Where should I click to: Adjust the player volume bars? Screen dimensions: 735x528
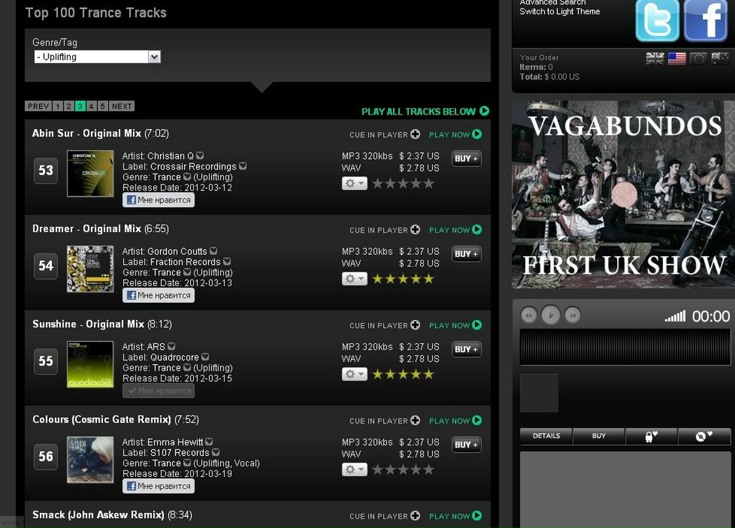pyautogui.click(x=675, y=317)
